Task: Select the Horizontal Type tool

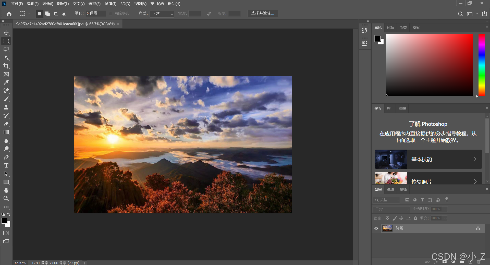Action: tap(6, 165)
